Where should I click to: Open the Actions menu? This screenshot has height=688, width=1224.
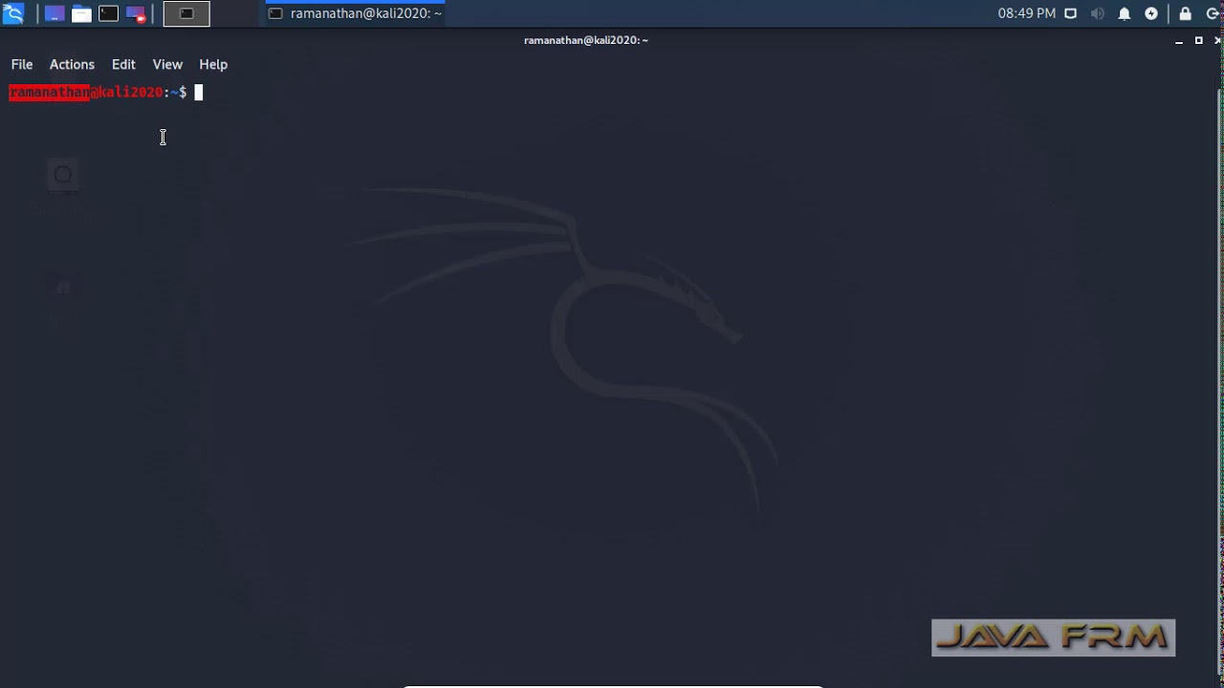tap(72, 64)
